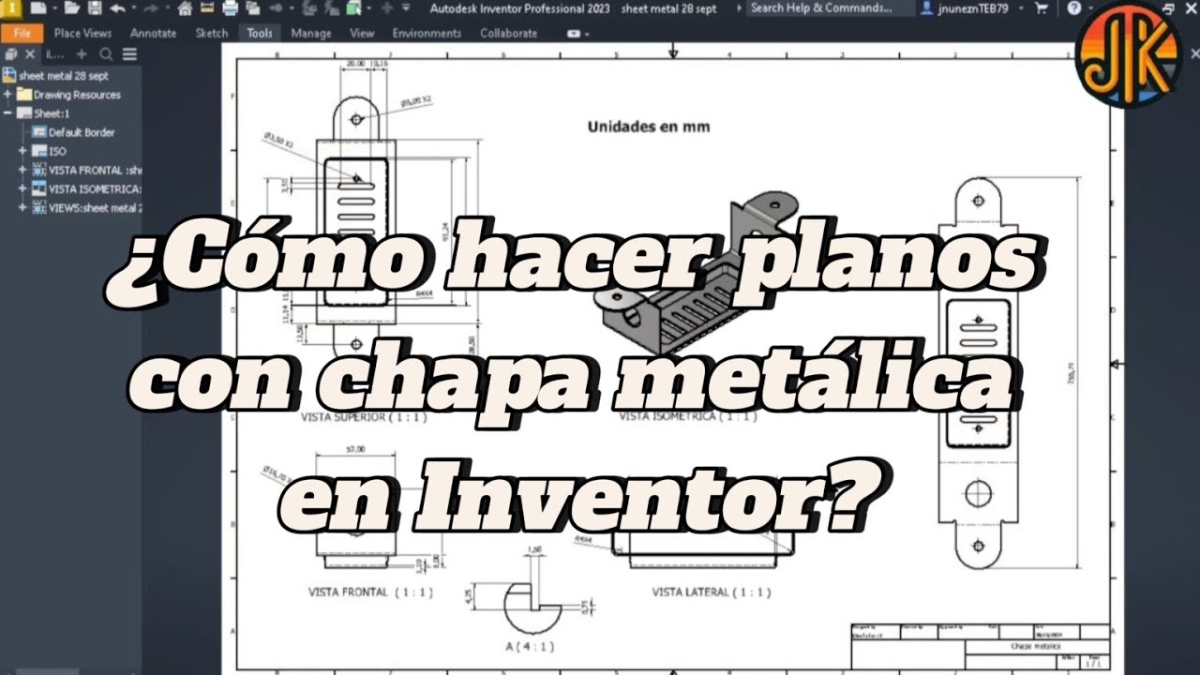Expand the VISTA ISOMETRICA node
Screen dimensions: 1200x675
pyautogui.click(x=23, y=188)
